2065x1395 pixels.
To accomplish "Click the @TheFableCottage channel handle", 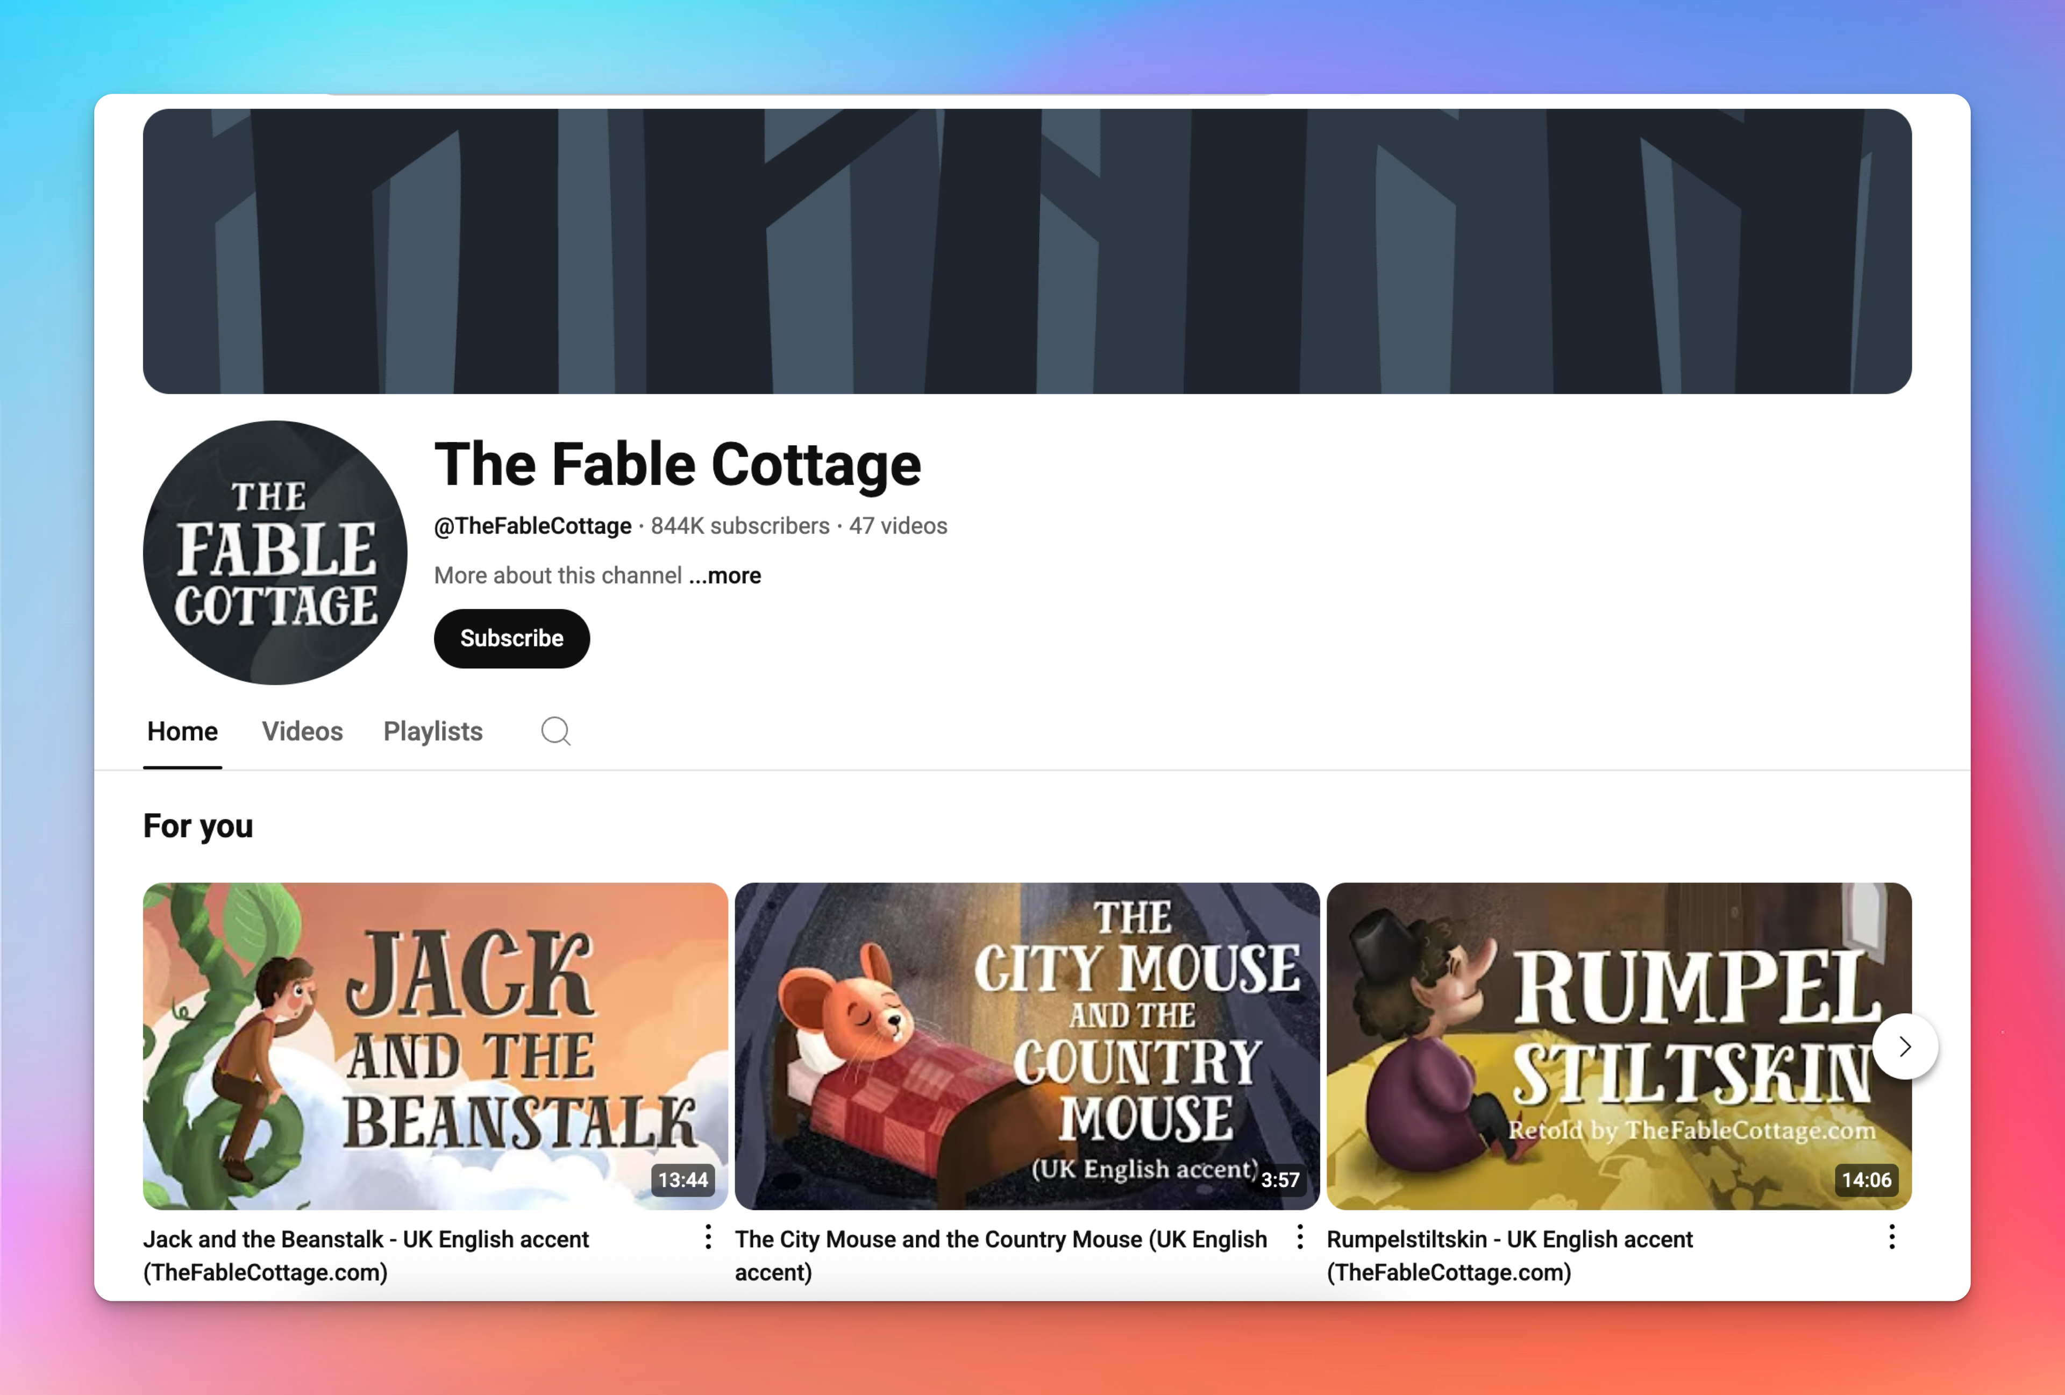I will pos(532,526).
